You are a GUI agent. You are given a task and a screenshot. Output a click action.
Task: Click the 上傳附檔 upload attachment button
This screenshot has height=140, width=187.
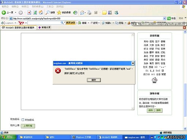pos(28,126)
